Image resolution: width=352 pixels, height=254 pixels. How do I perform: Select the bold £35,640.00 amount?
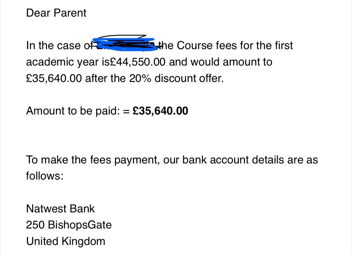[160, 111]
